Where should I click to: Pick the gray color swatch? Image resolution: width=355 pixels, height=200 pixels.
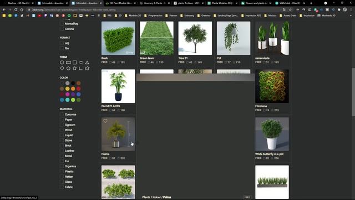(x=68, y=83)
